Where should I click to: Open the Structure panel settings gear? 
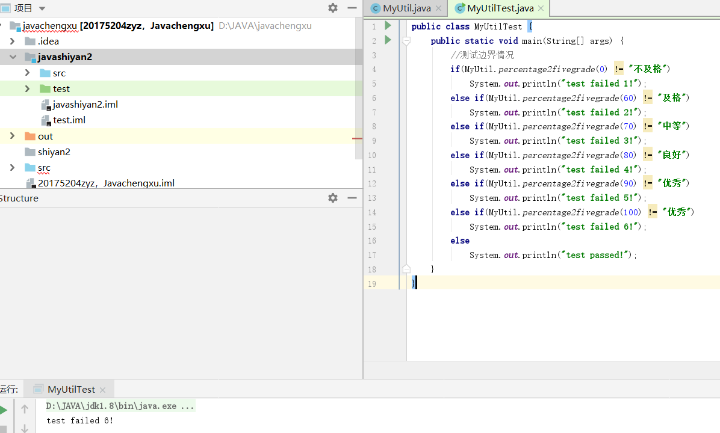[332, 198]
